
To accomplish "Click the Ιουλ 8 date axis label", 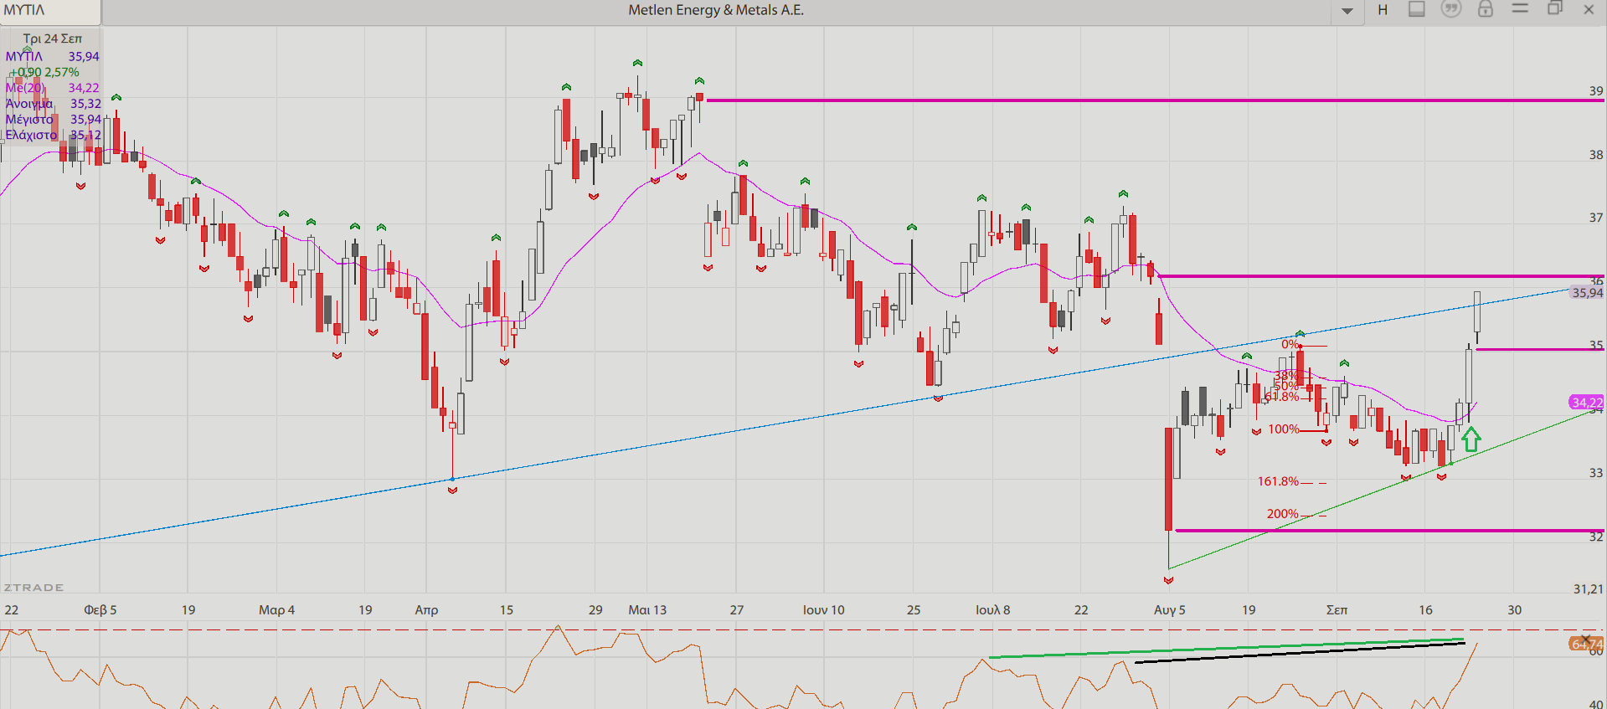I will (992, 610).
